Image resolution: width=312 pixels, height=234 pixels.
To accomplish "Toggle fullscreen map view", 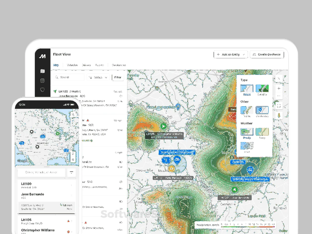I will point(279,106).
